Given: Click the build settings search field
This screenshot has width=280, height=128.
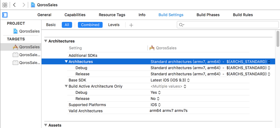Looking at the screenshot, I should [230, 25].
